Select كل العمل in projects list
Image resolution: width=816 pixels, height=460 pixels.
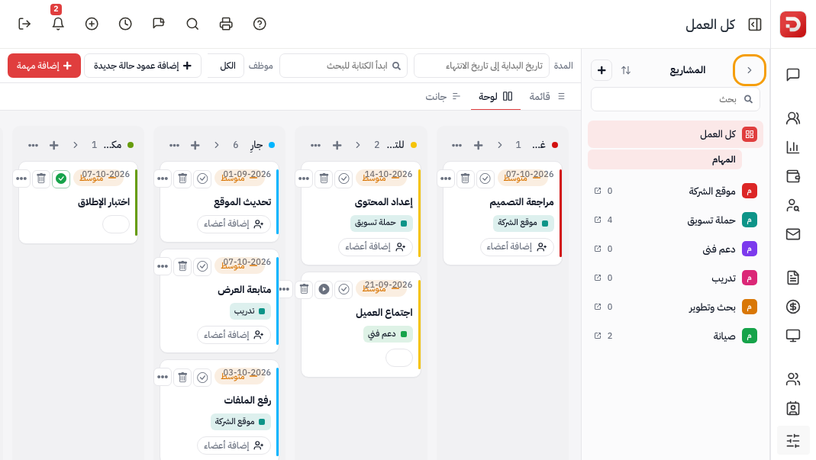pyautogui.click(x=676, y=134)
